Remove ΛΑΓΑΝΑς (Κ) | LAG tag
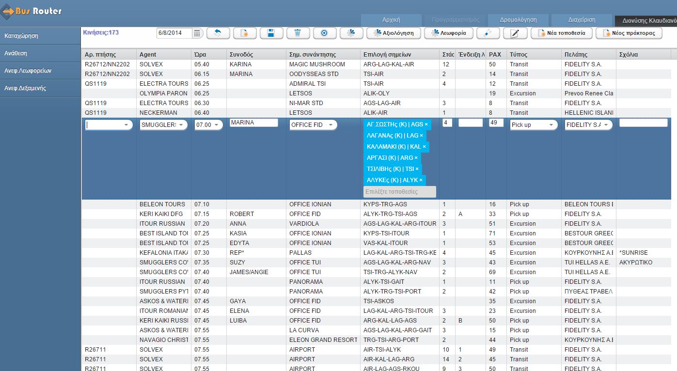 coord(421,136)
